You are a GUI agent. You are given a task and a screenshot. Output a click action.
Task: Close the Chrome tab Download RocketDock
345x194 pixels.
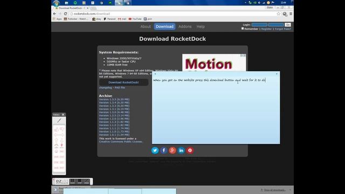(x=87, y=8)
